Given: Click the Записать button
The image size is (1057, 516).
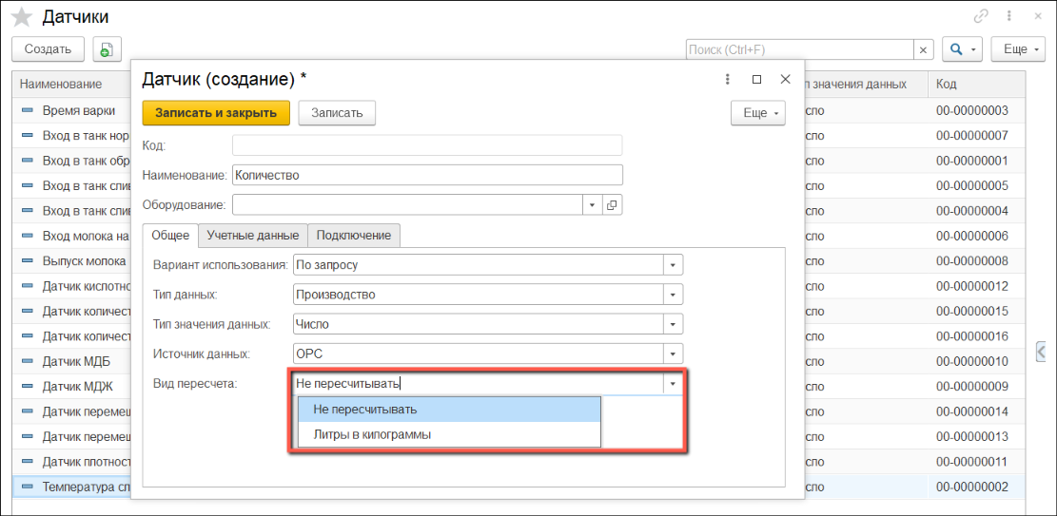Looking at the screenshot, I should [337, 113].
